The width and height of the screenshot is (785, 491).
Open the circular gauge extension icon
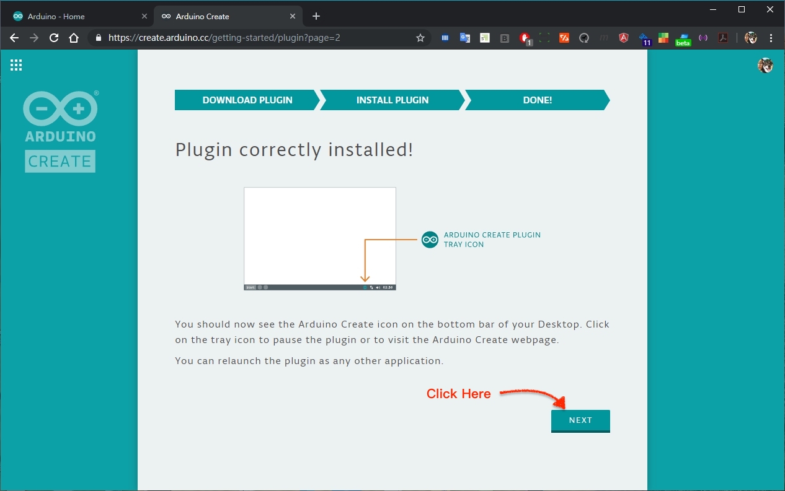click(x=584, y=38)
